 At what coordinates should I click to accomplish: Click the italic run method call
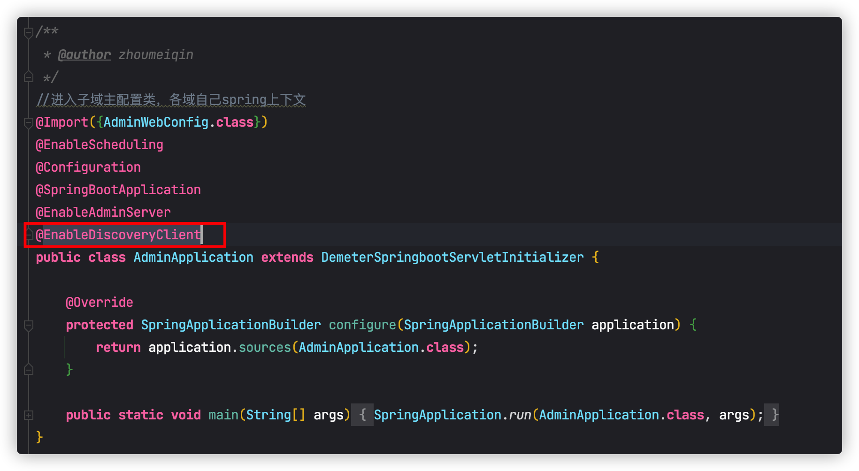coord(520,415)
